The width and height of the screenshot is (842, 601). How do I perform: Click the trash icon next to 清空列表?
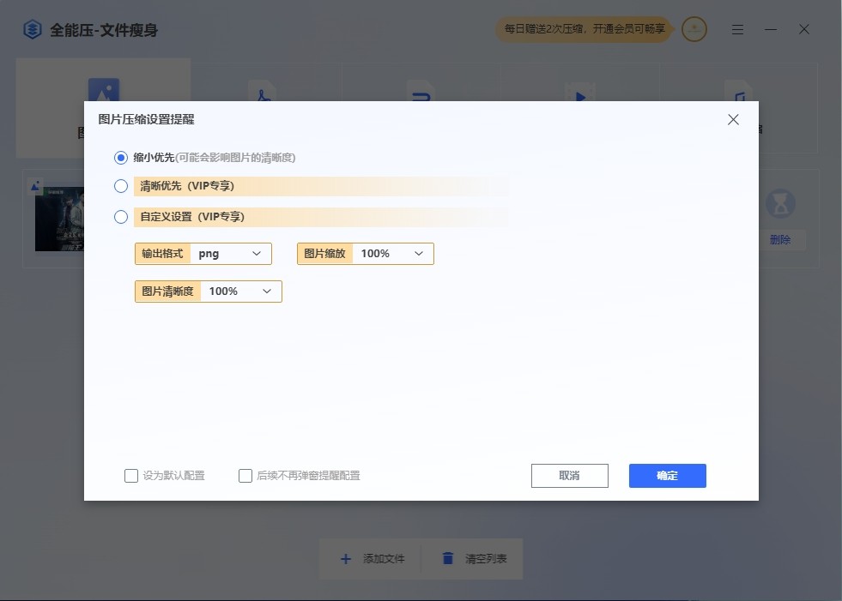click(447, 558)
